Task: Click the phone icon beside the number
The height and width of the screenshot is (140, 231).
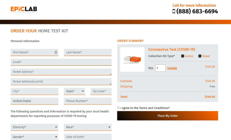Action: 174,11
